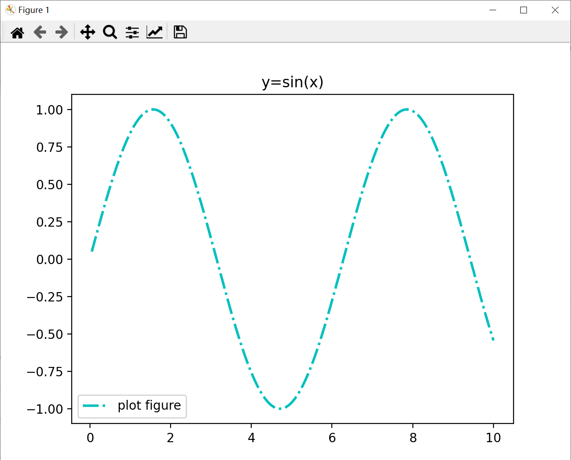The image size is (571, 460).
Task: Click the matplotlib icon in the title bar
Action: 10,10
